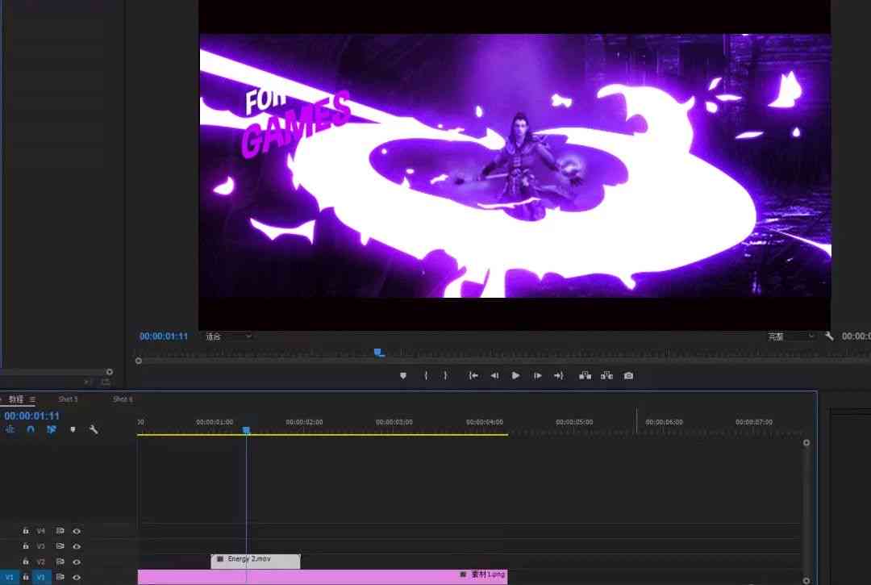Step forward one frame
Viewport: 871px width, 585px height.
pos(538,376)
